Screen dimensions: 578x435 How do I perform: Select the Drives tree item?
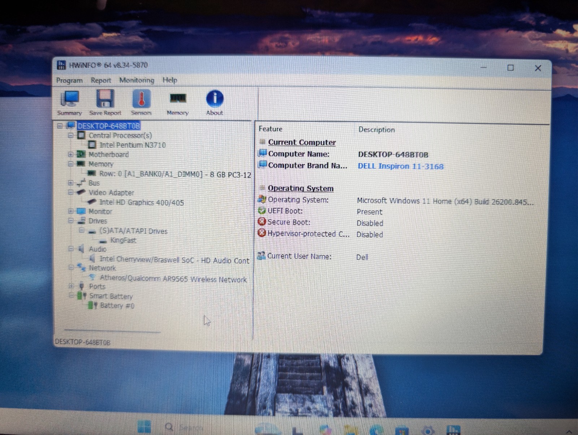[x=98, y=221]
